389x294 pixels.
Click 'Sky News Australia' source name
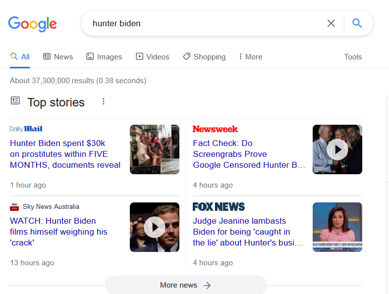pos(51,206)
